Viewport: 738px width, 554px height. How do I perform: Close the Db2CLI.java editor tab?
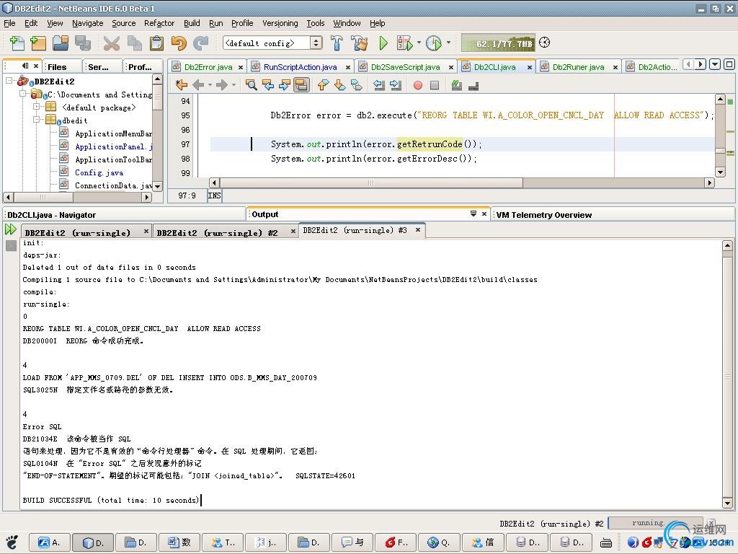[530, 67]
